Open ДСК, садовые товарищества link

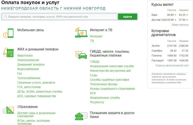pos(36,96)
